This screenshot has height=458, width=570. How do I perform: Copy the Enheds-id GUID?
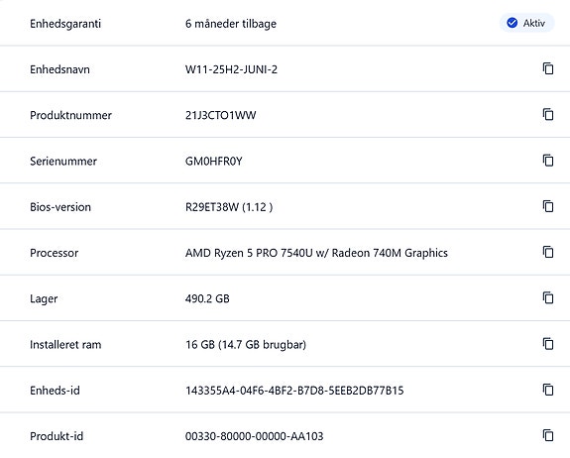pos(548,390)
